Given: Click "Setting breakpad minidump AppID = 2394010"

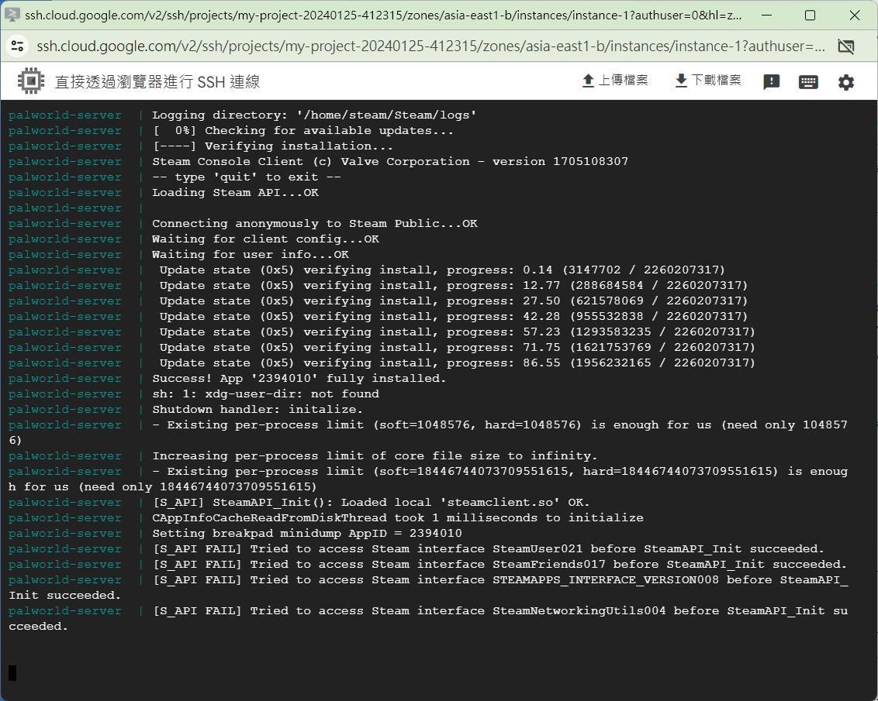Looking at the screenshot, I should coord(307,533).
